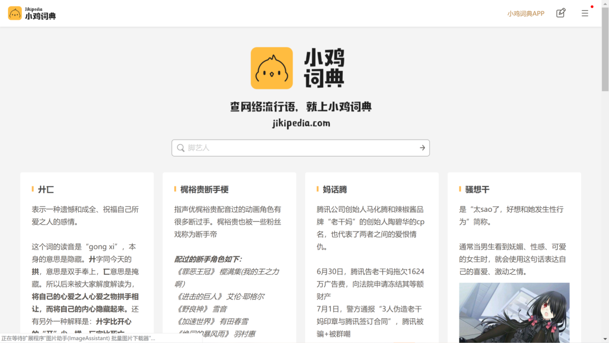Image resolution: width=609 pixels, height=343 pixels.
Task: Click the edit/compose entry icon
Action: pos(561,13)
